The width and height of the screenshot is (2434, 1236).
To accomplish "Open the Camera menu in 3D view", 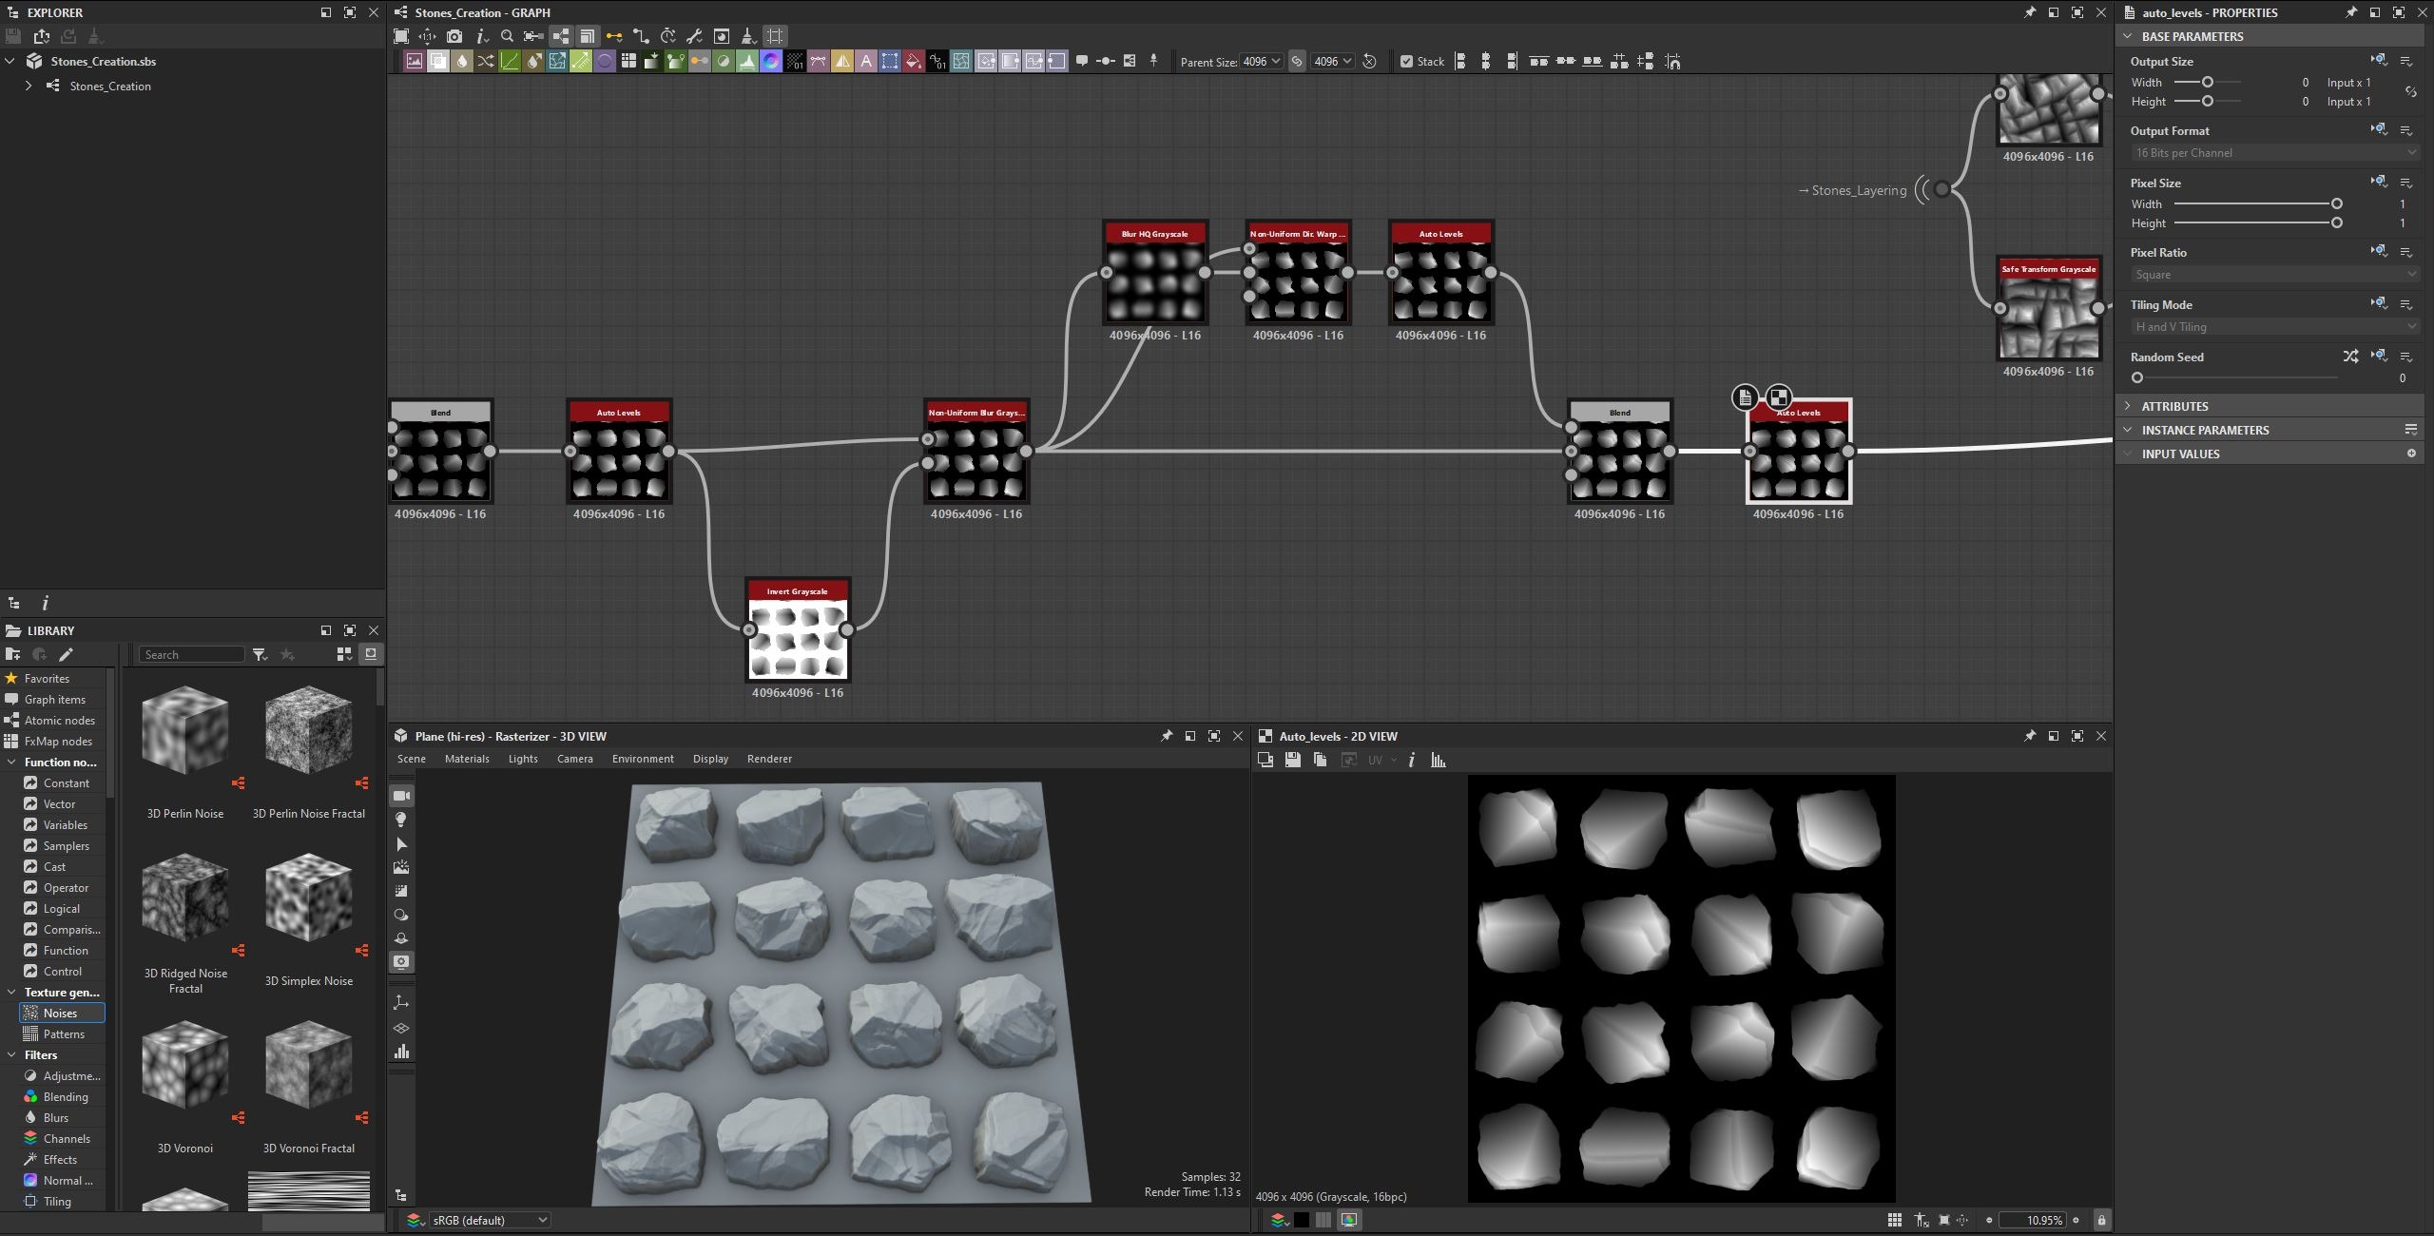I will tap(574, 759).
